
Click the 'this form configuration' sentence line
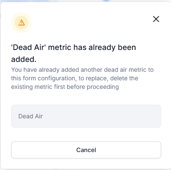[75, 78]
